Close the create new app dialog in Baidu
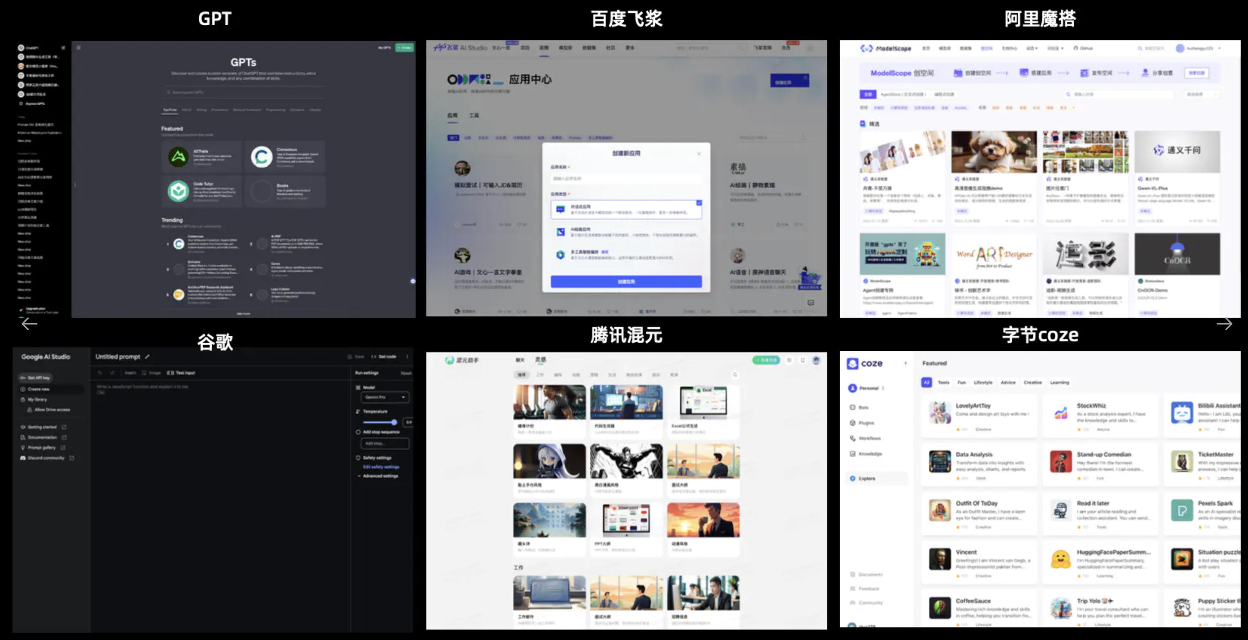1248x640 pixels. pyautogui.click(x=699, y=153)
